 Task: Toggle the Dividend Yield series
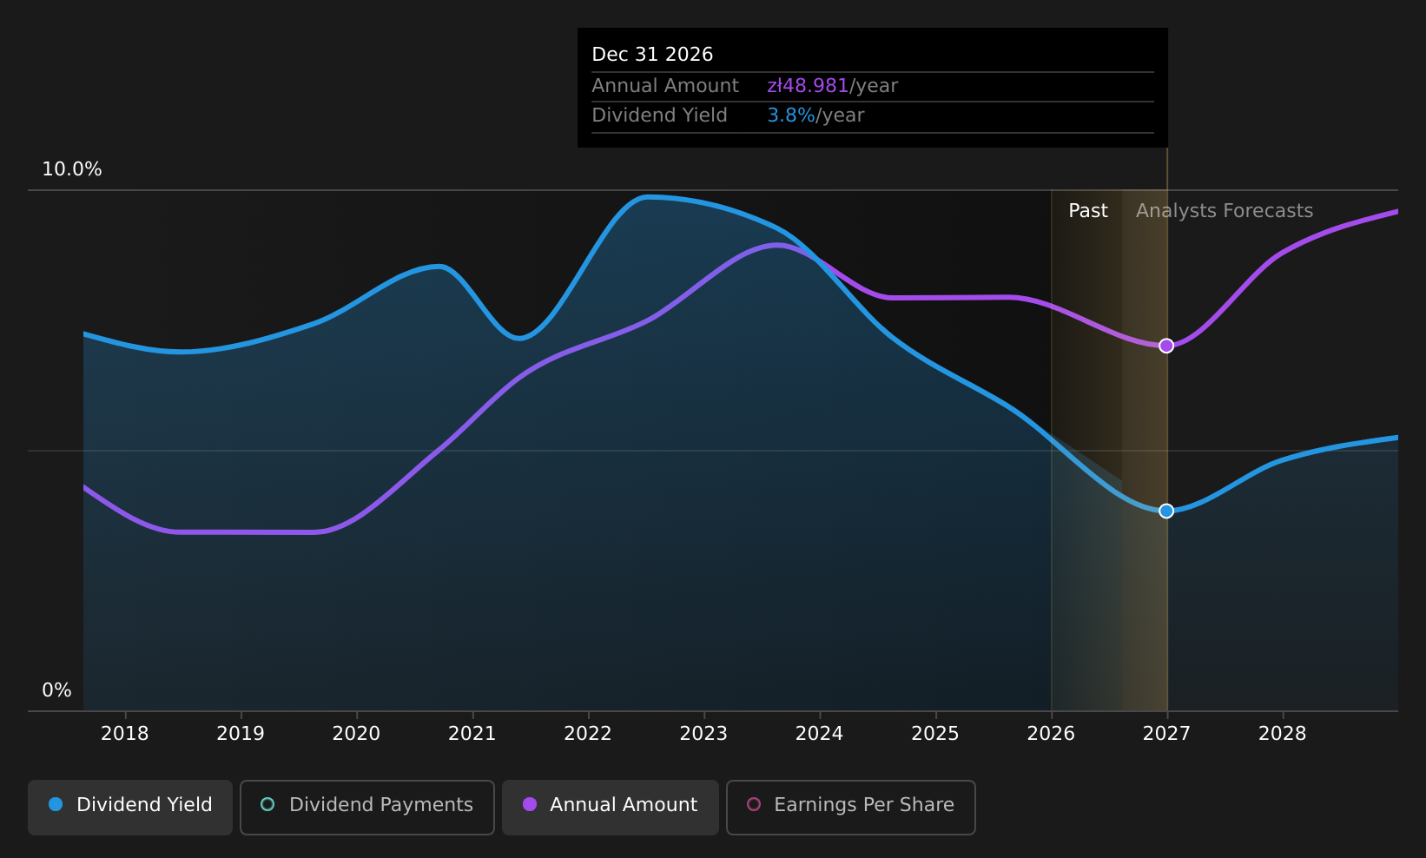pyautogui.click(x=130, y=807)
